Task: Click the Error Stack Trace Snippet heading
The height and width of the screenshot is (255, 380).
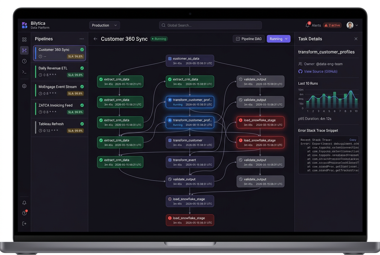Action: pos(318,131)
